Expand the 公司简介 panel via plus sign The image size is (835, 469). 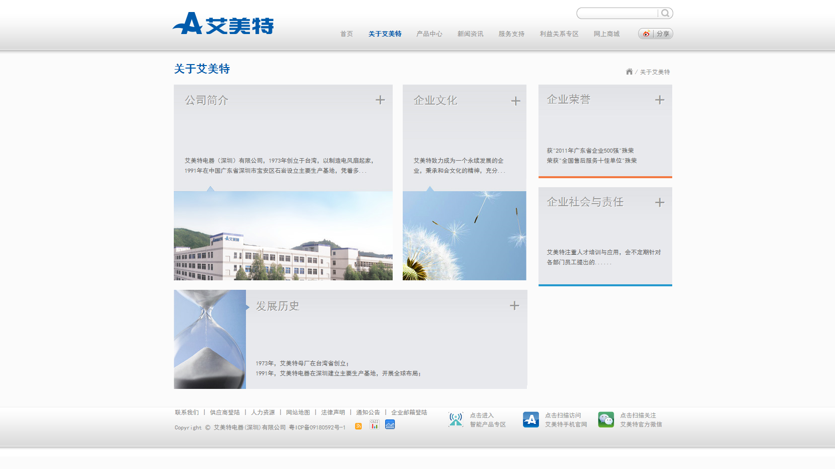381,100
